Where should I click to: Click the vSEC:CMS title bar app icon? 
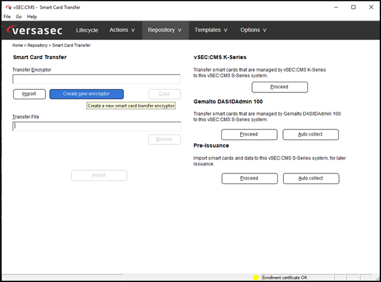click(x=9, y=8)
